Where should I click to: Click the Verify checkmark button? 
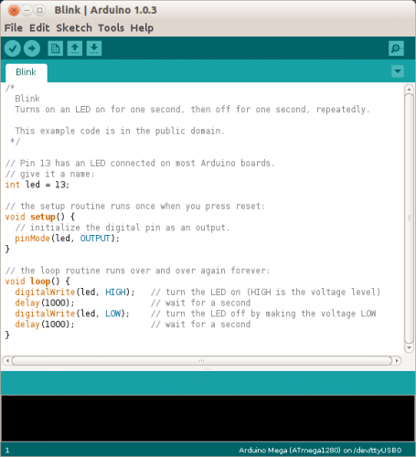pos(13,48)
